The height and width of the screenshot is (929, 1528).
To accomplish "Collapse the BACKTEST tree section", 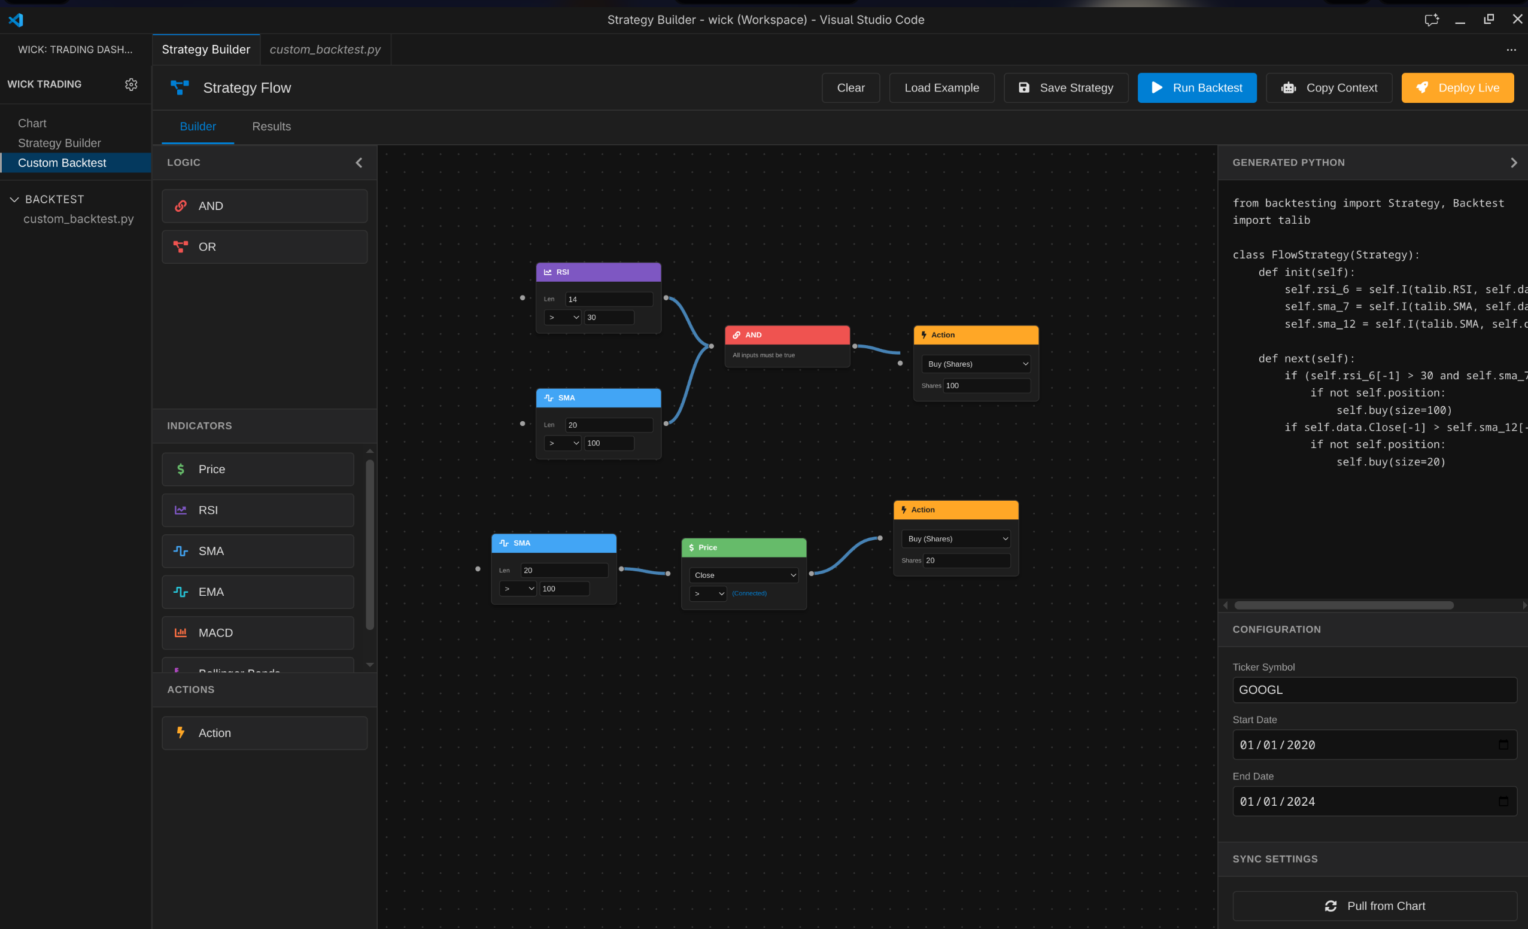I will pyautogui.click(x=14, y=200).
